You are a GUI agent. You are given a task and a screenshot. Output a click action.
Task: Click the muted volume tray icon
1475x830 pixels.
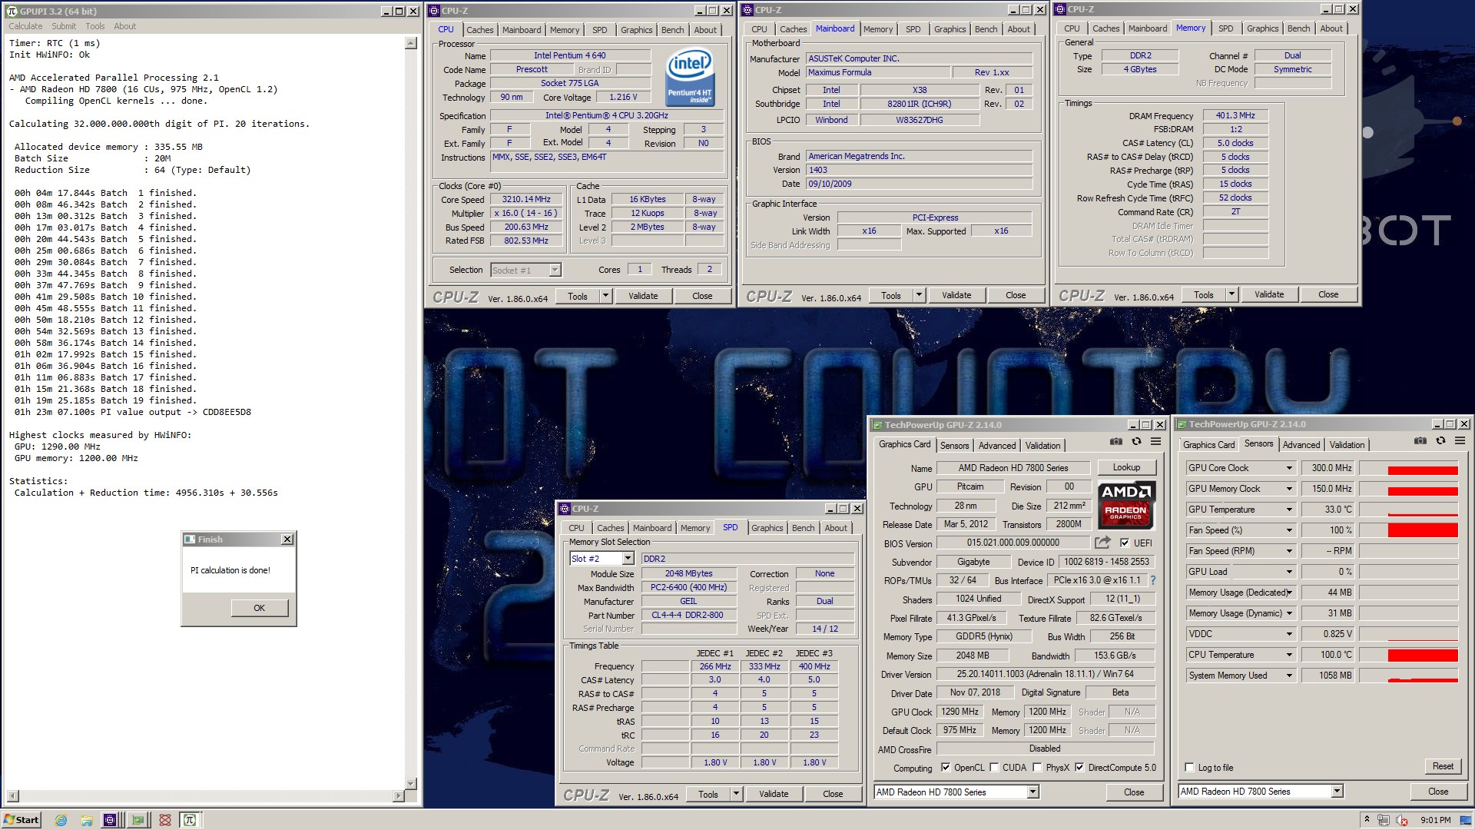tap(1402, 820)
